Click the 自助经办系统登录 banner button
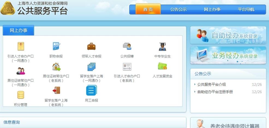The width and height of the screenshot is (269, 128). pos(228,35)
